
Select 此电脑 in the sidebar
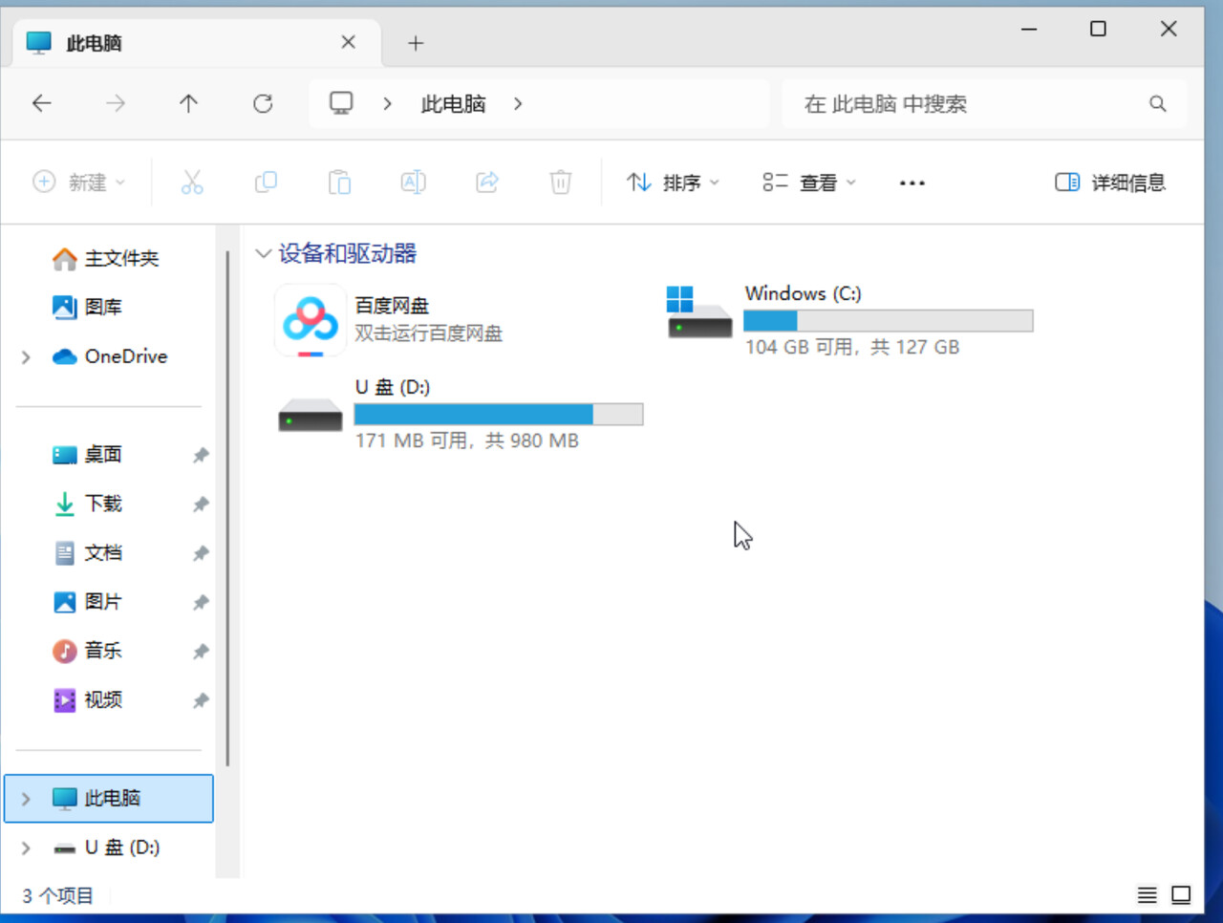(x=109, y=798)
